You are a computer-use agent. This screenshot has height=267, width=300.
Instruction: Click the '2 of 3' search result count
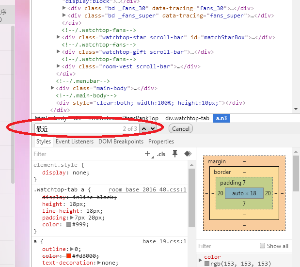pyautogui.click(x=130, y=129)
